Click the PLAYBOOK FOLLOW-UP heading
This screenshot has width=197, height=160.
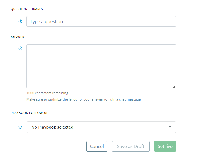[29, 113]
